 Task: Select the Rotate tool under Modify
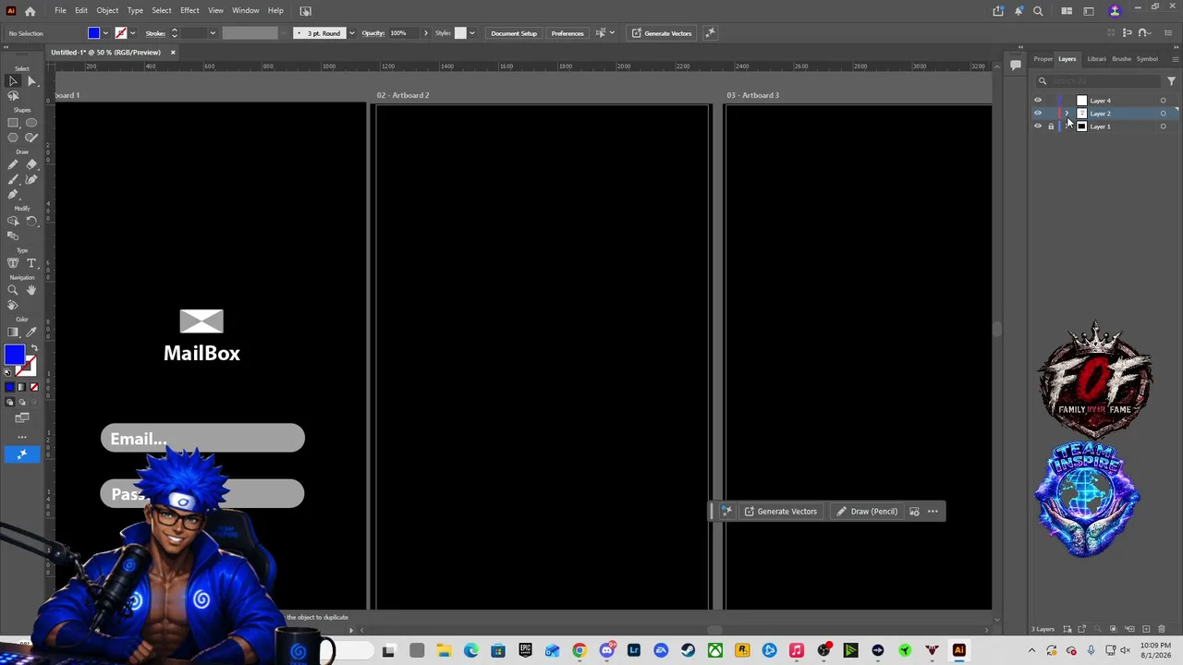31,221
